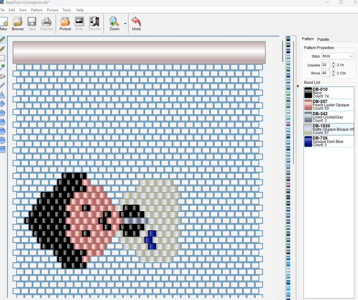The width and height of the screenshot is (358, 300).
Task: Open the Stitch type dropdown
Action: pyautogui.click(x=337, y=56)
